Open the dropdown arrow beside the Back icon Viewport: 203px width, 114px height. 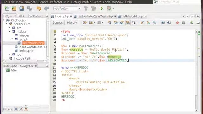pos(94,23)
